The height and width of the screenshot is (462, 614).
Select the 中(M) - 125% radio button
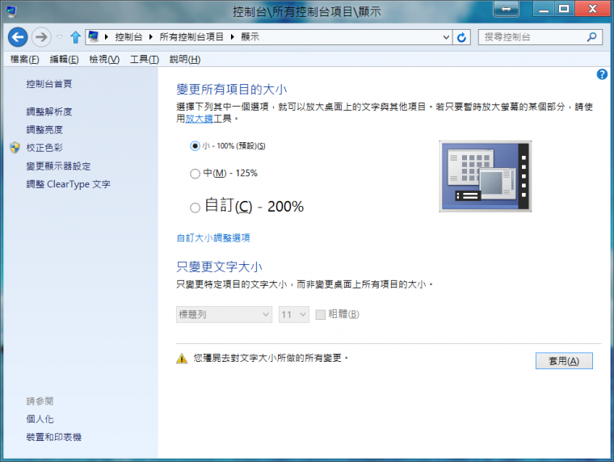click(195, 174)
